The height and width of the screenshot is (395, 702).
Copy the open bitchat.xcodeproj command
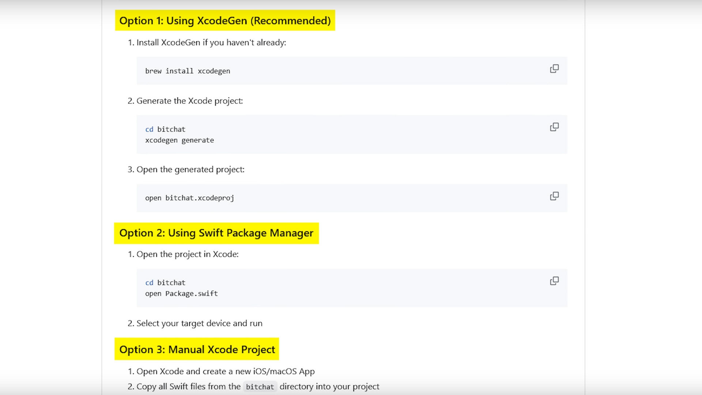[554, 196]
